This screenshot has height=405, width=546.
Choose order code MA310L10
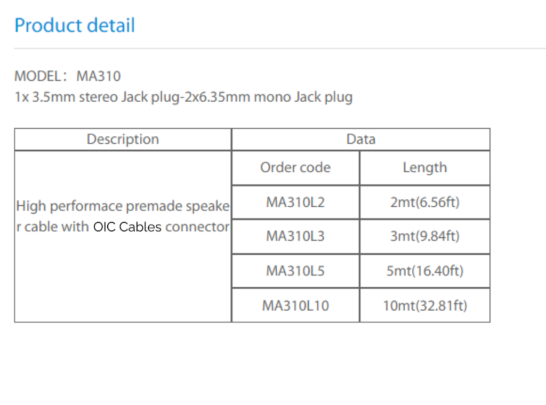(295, 305)
